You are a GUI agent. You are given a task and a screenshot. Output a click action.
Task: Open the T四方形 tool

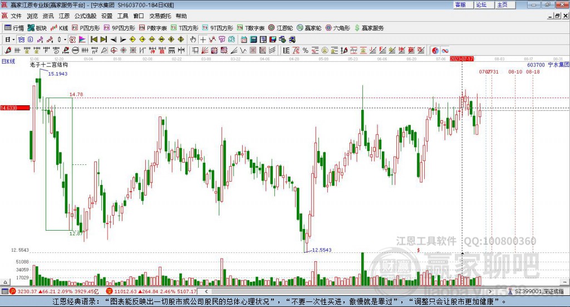pyautogui.click(x=184, y=28)
